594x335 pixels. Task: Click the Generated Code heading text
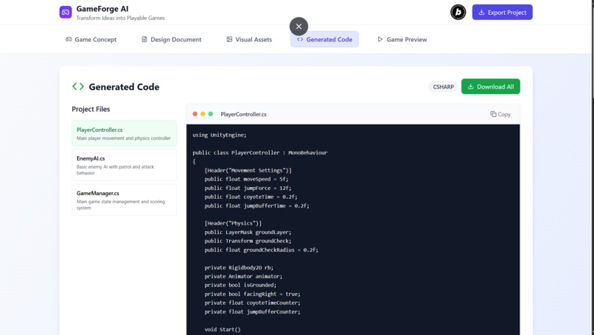point(124,87)
